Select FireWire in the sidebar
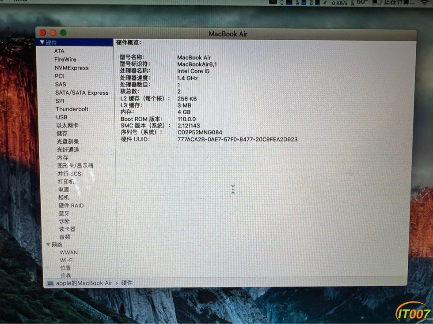Viewport: 433px width, 324px height. coord(65,59)
